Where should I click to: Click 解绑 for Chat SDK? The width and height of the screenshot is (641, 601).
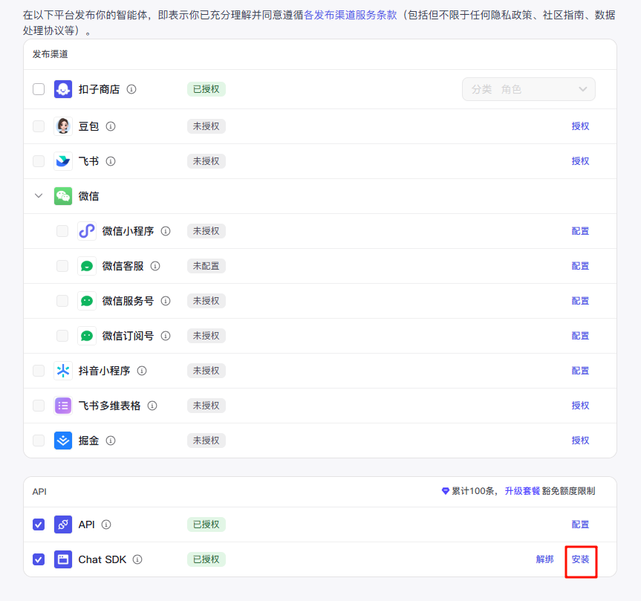pos(544,559)
